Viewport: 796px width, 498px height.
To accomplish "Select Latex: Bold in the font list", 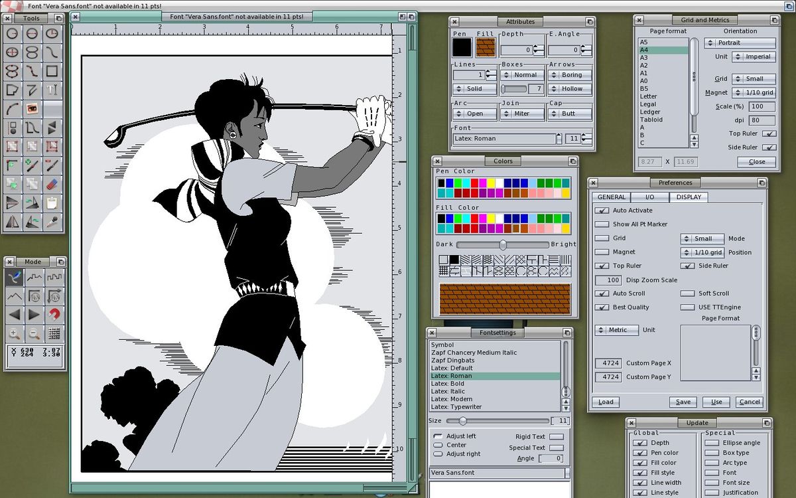I will point(448,384).
